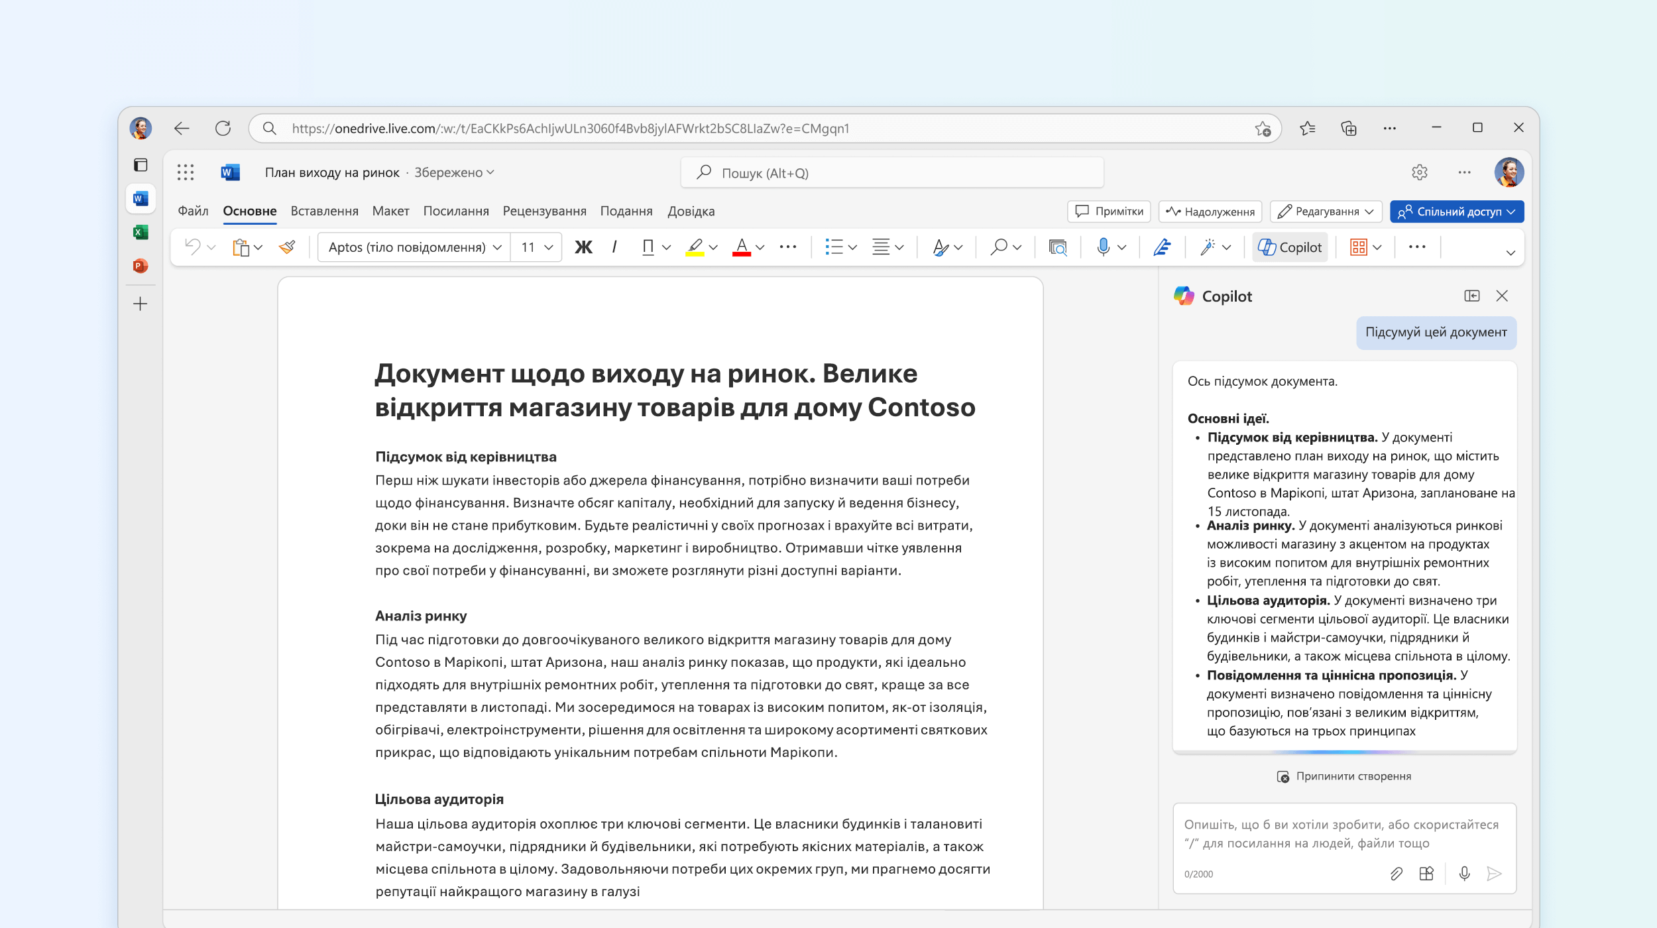The image size is (1657, 928).
Task: Click the Надолуження button
Action: (1210, 211)
